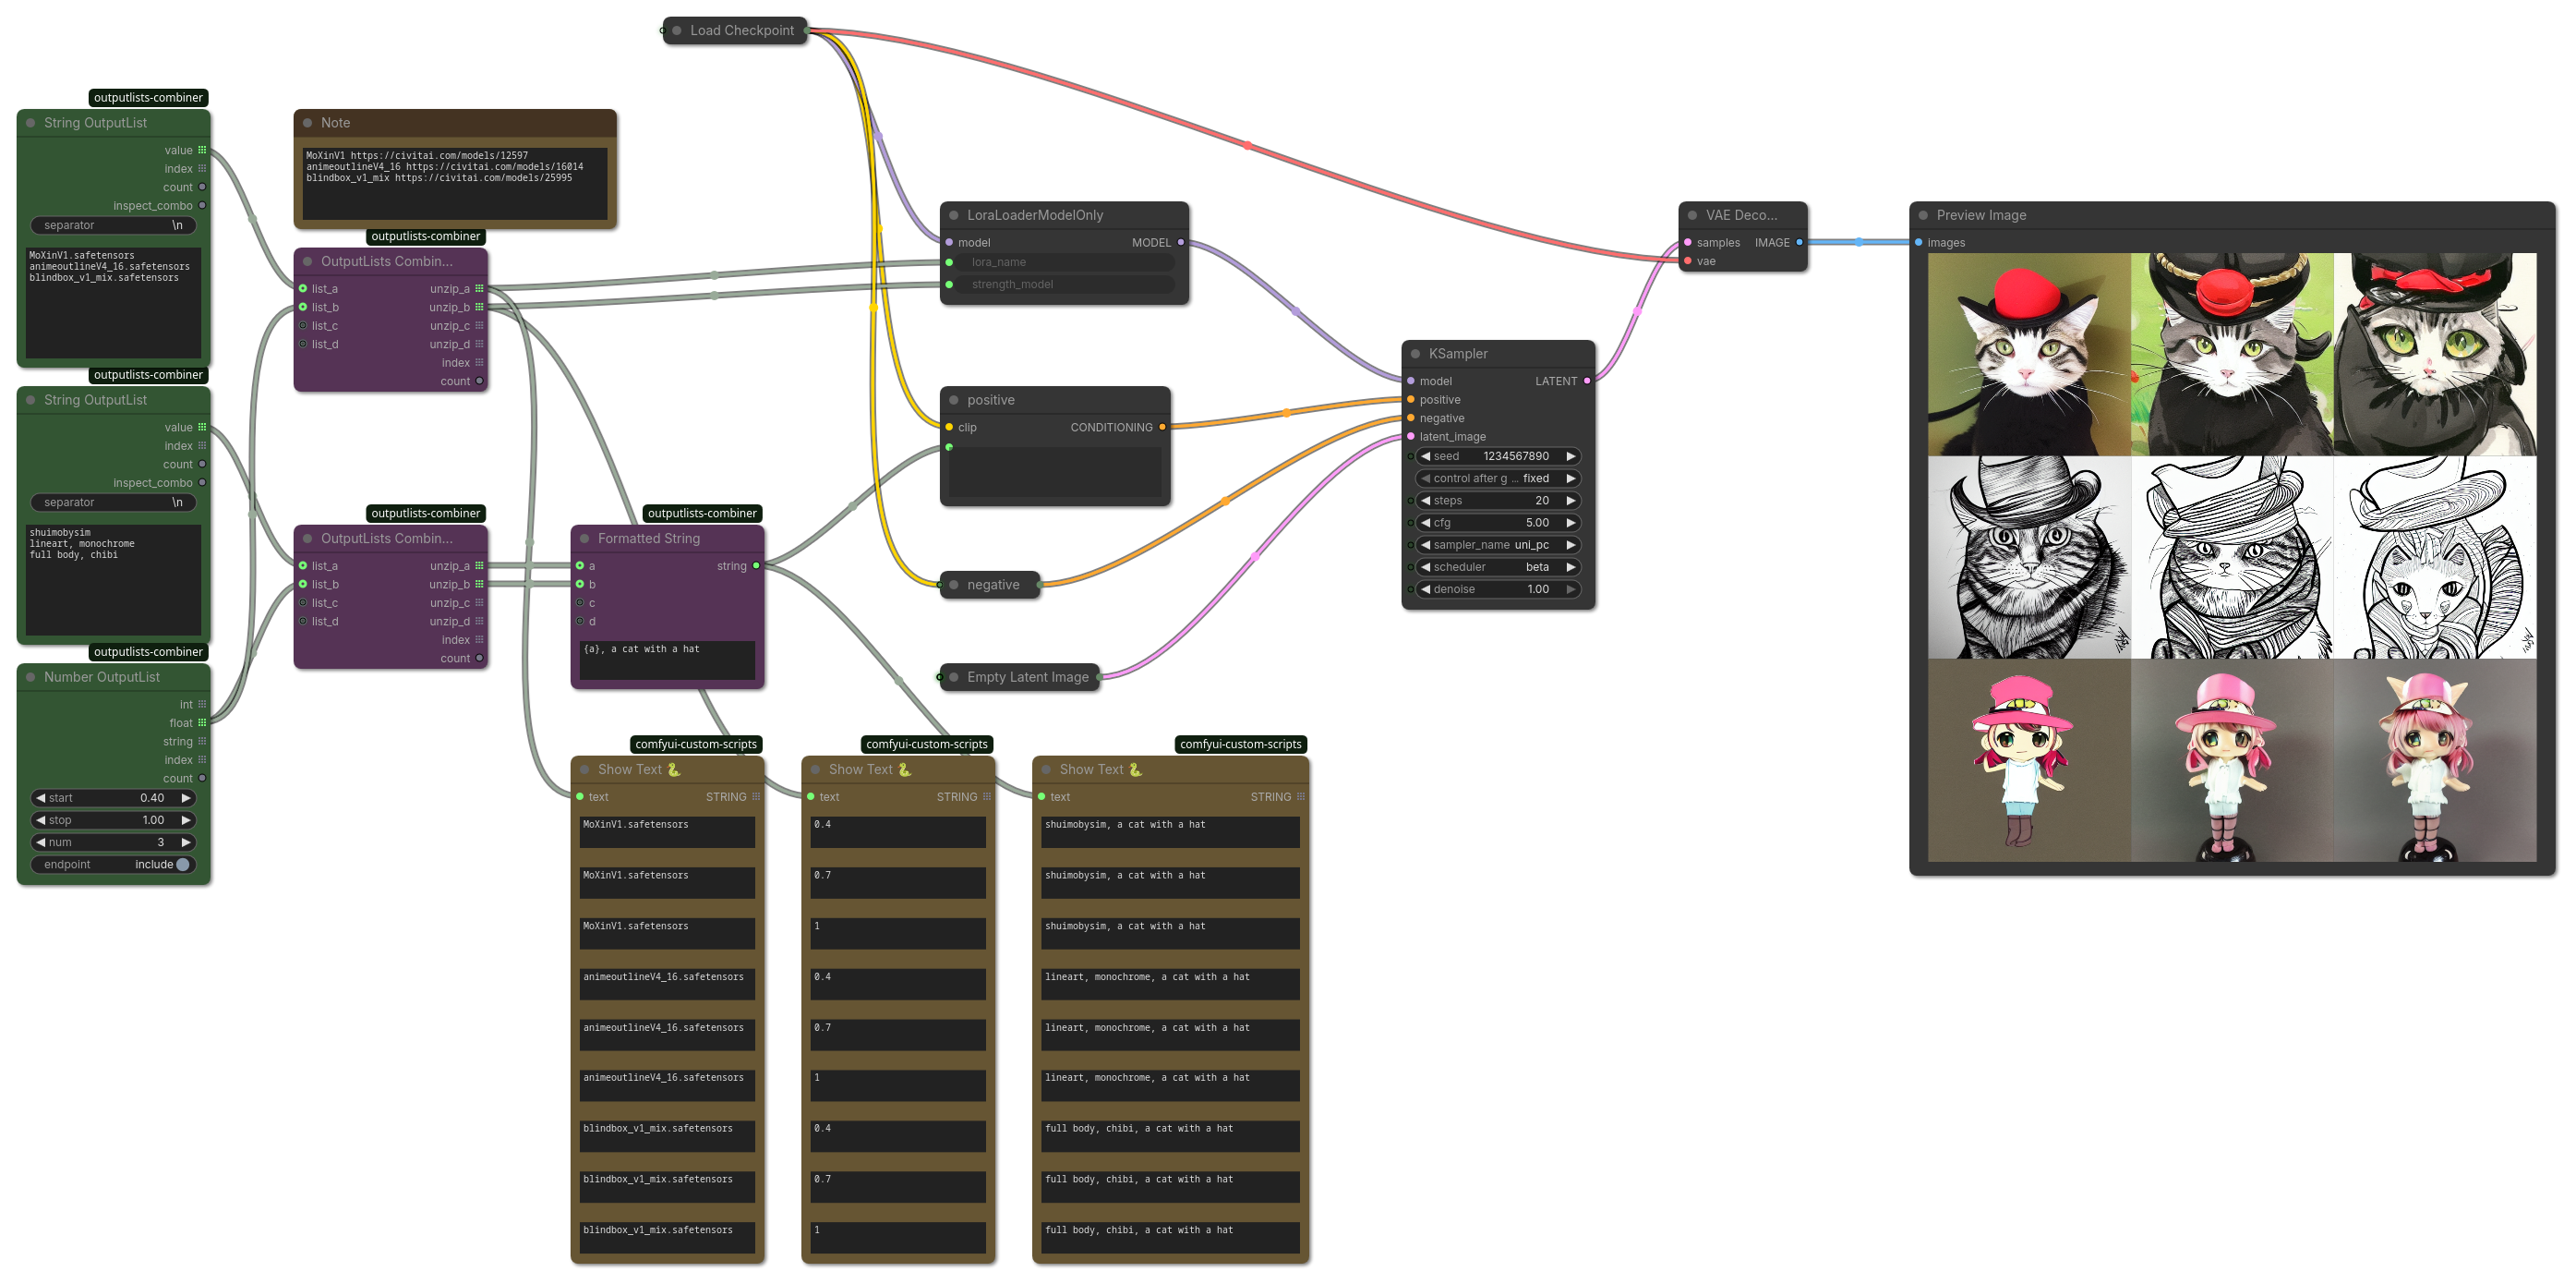Open the sampler_name uni_pc combo

click(x=1498, y=545)
